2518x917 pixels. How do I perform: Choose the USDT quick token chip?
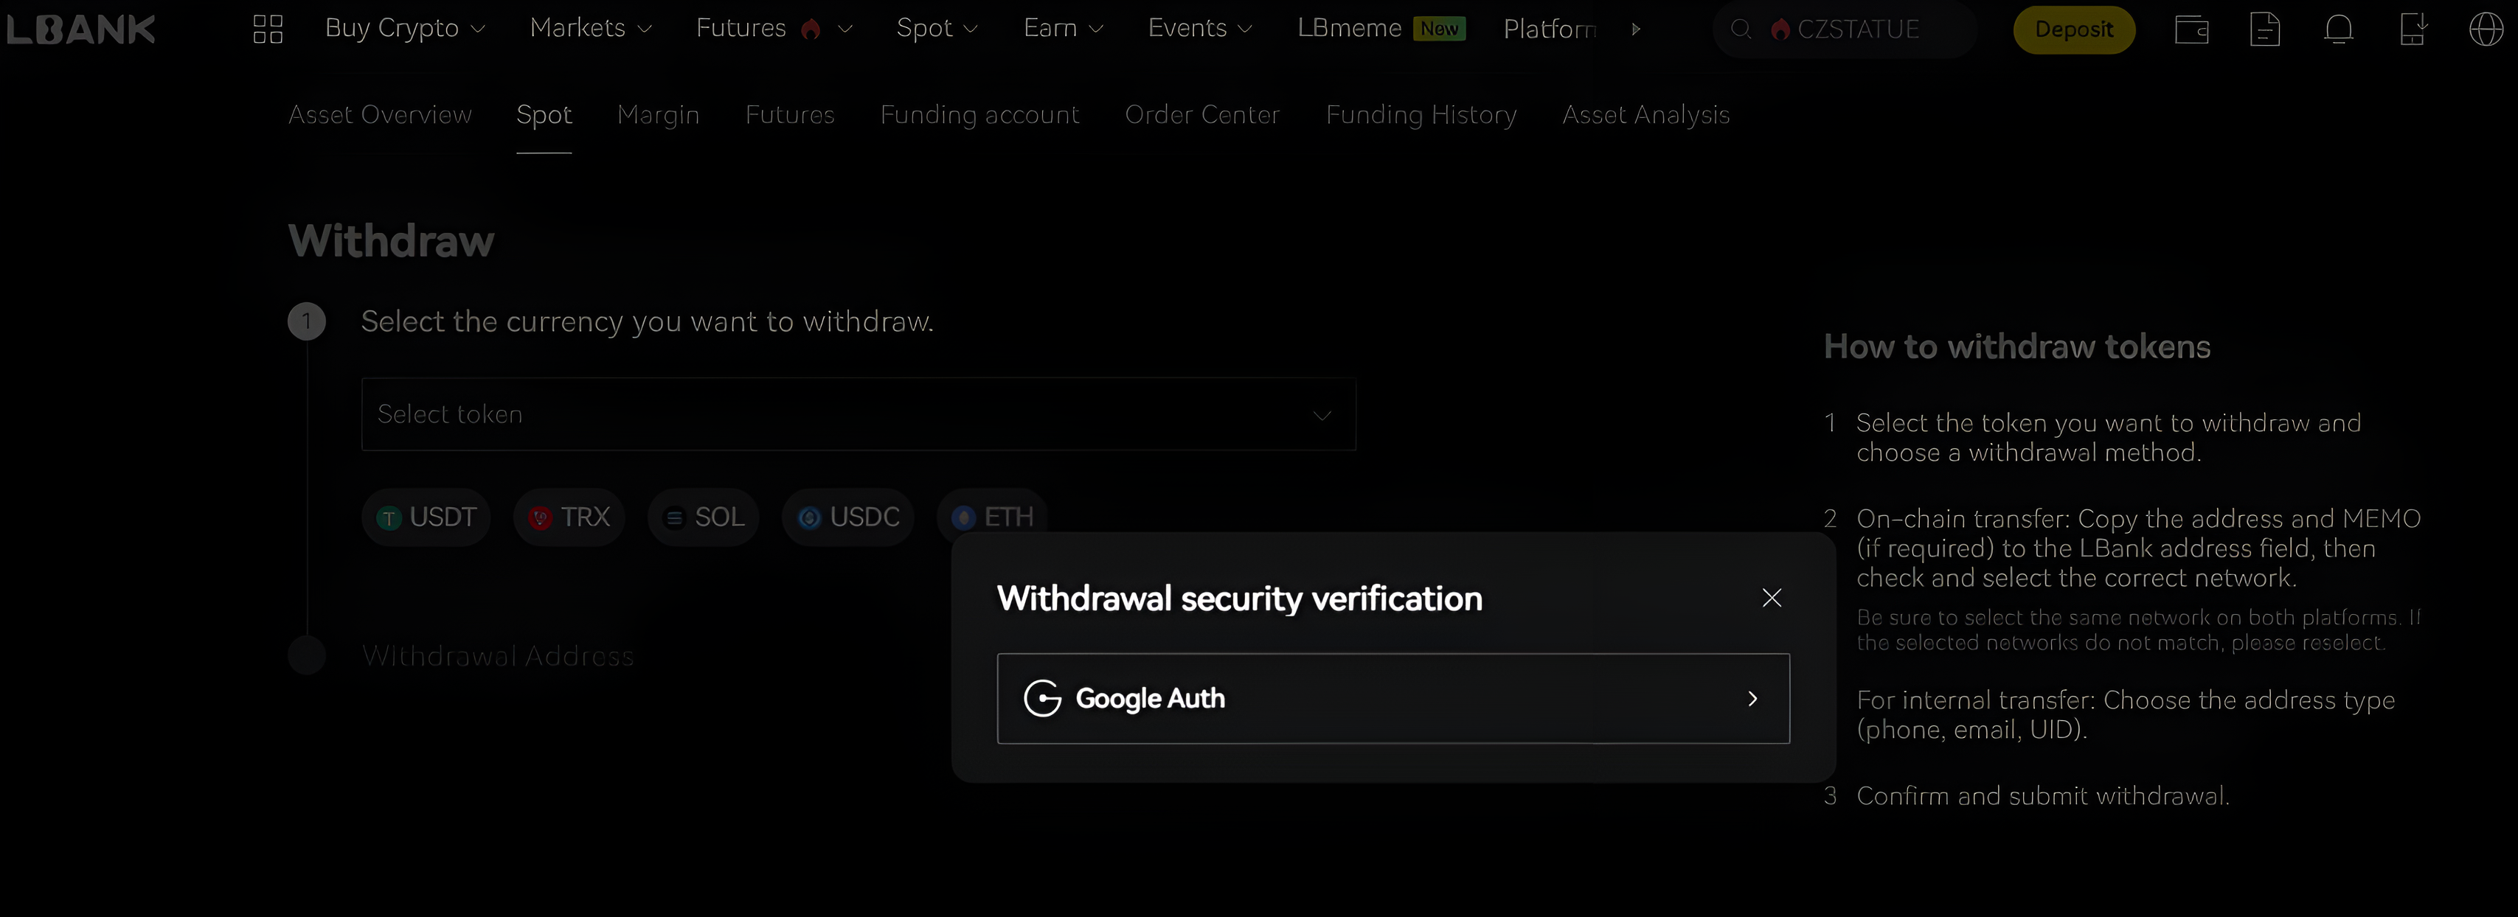click(427, 517)
